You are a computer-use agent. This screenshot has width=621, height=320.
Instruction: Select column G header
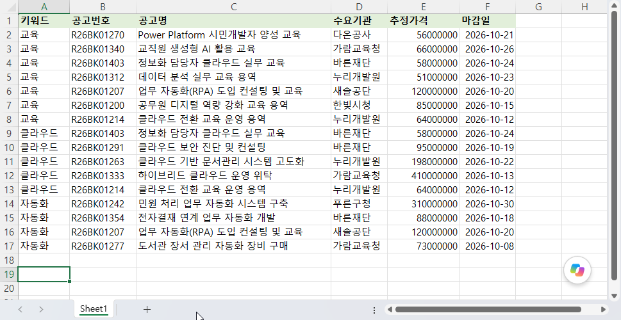pos(538,6)
